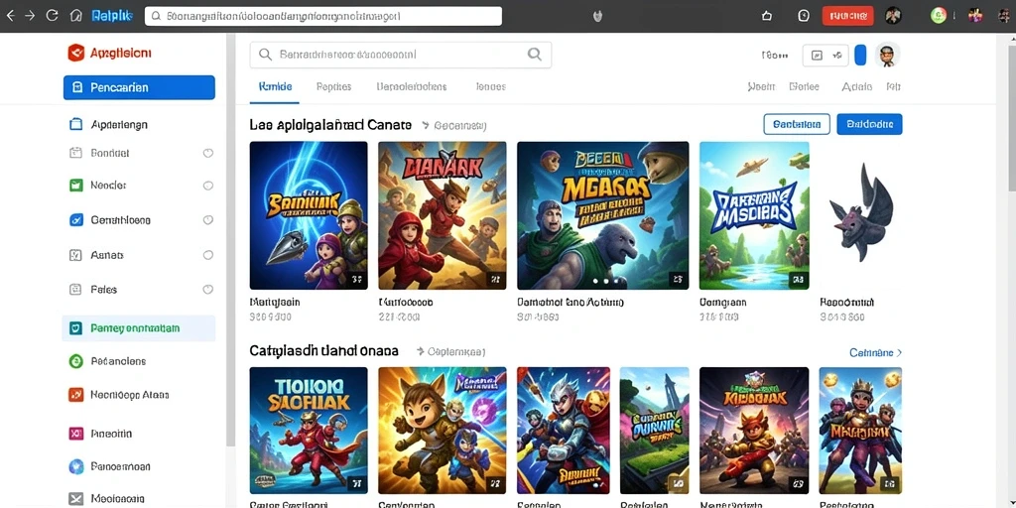Click the red hexagon Apgtlelcni logo

click(x=75, y=53)
